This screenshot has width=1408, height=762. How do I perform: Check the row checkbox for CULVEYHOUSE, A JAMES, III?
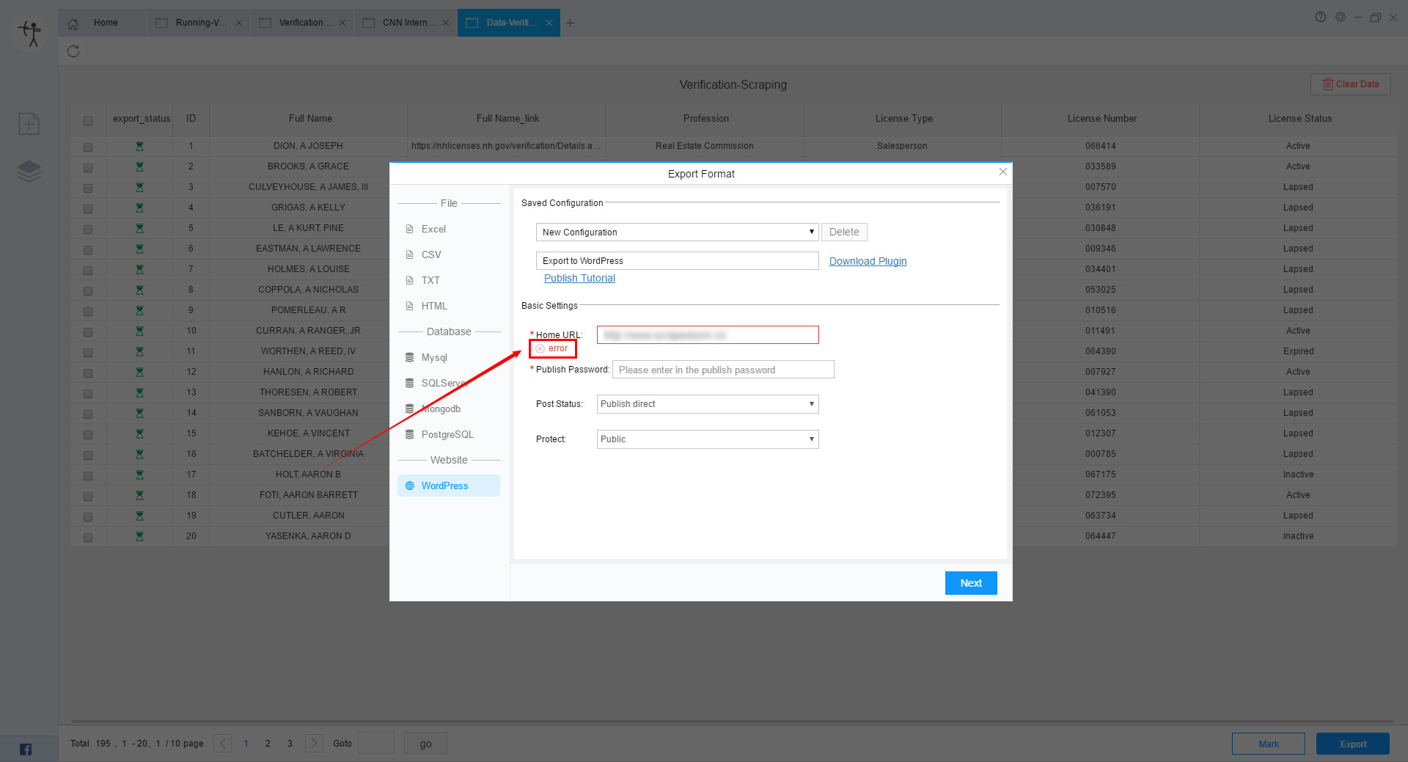click(88, 188)
